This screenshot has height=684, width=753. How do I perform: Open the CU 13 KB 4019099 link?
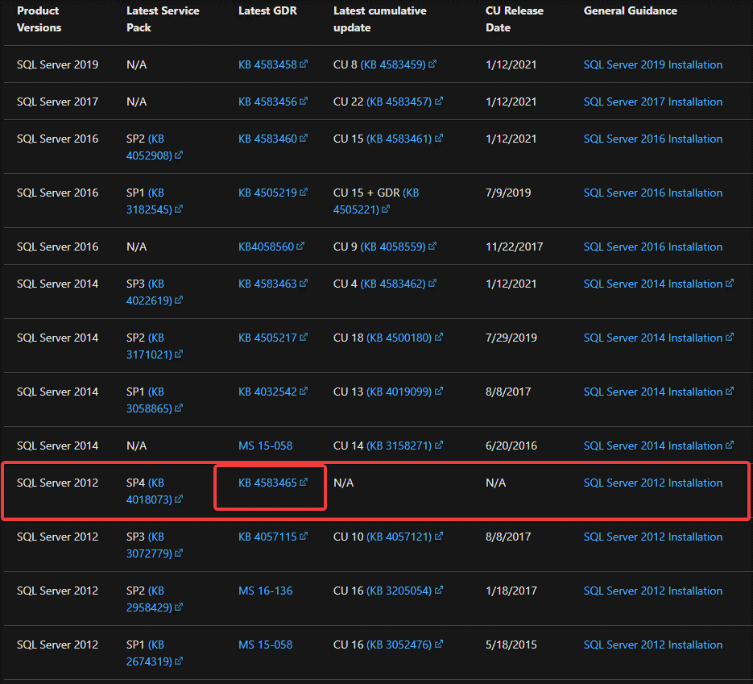(x=399, y=392)
